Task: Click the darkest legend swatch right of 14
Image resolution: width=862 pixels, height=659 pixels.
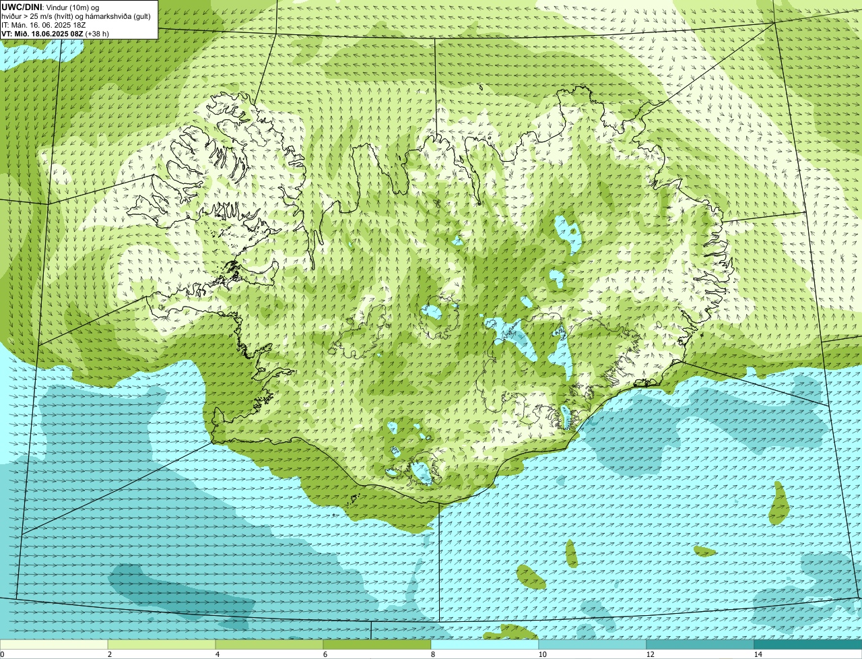Action: (x=808, y=644)
